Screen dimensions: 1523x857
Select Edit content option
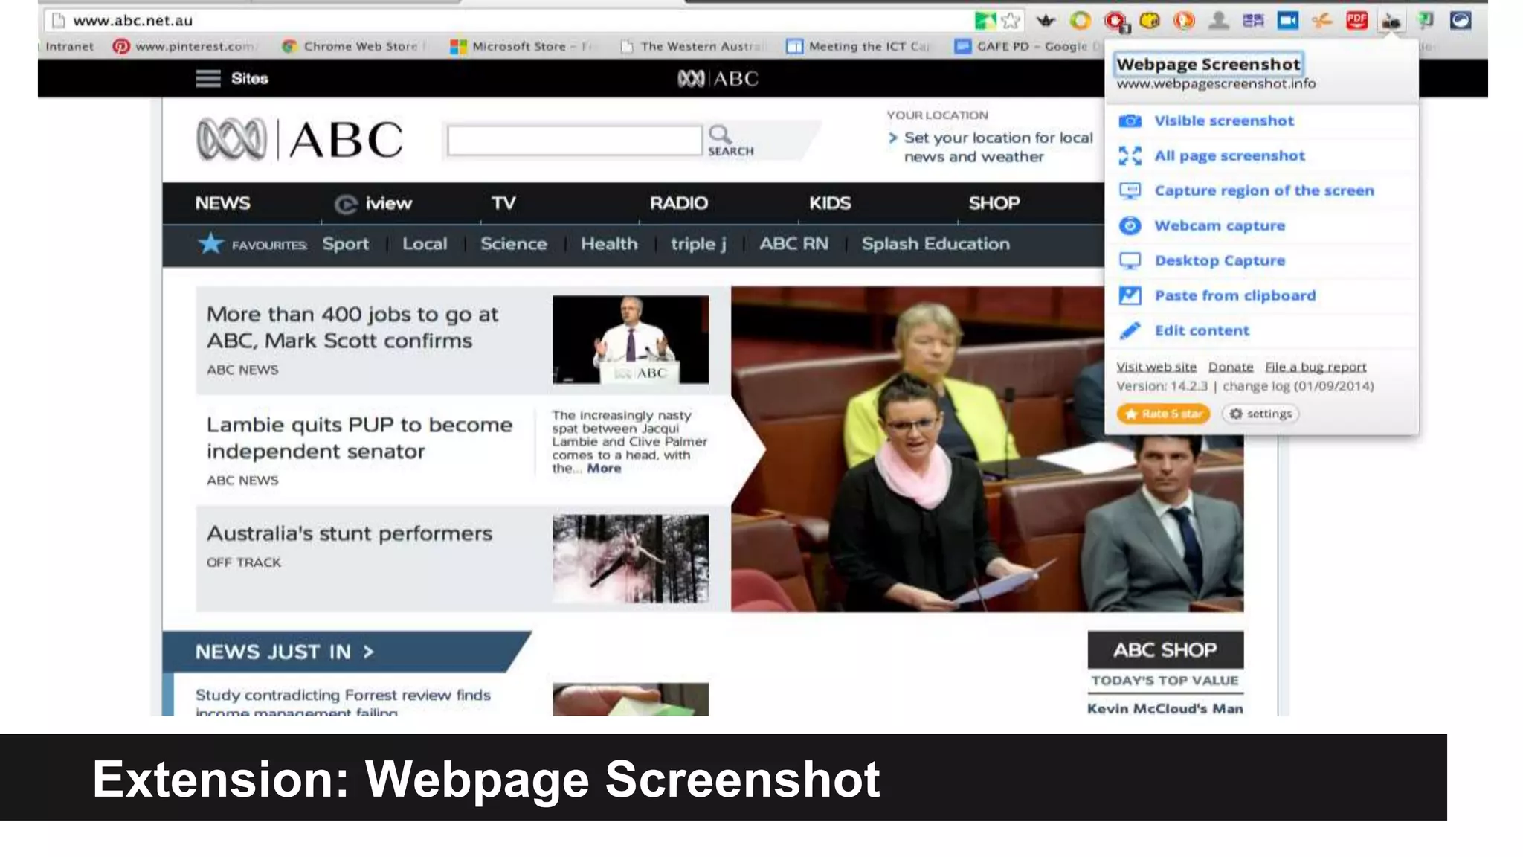(1201, 330)
